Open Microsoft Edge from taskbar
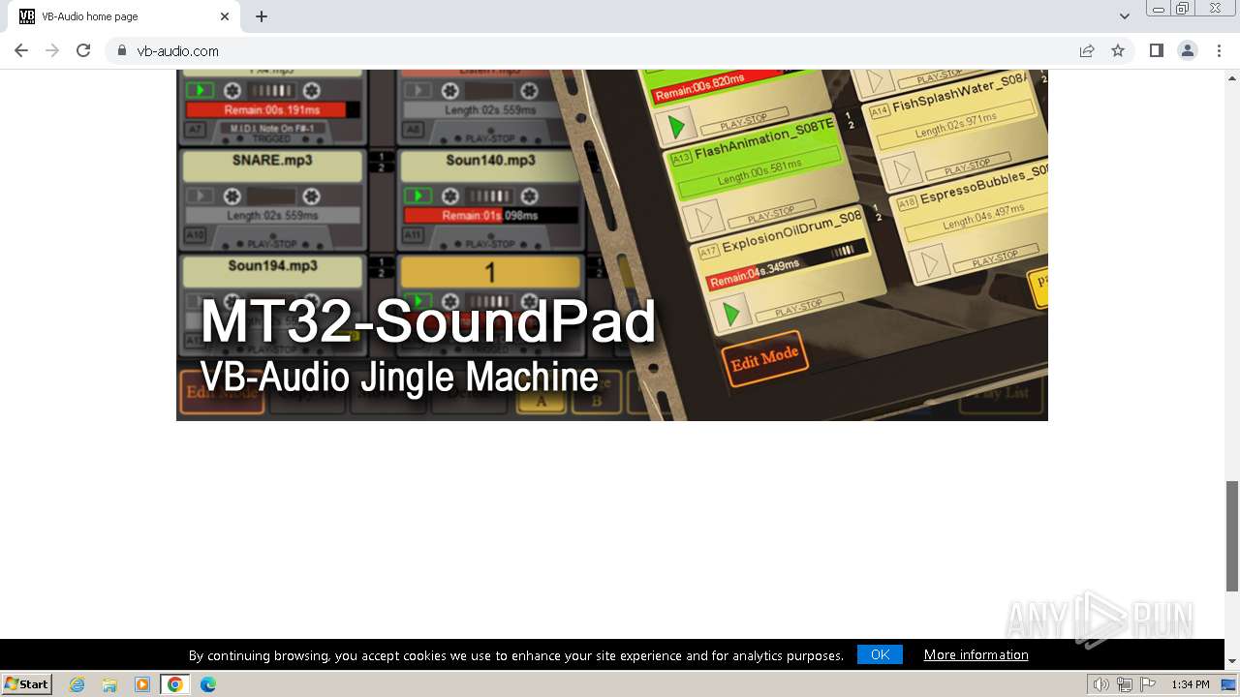Screen dimensions: 1240x697 208,684
